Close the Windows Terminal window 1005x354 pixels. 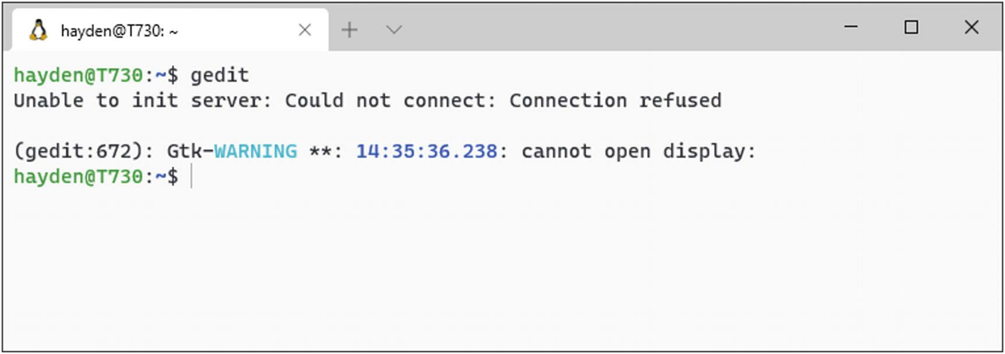971,27
